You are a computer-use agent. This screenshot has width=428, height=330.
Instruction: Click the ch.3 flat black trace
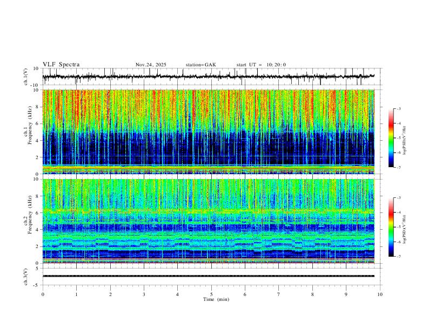coord(209,276)
